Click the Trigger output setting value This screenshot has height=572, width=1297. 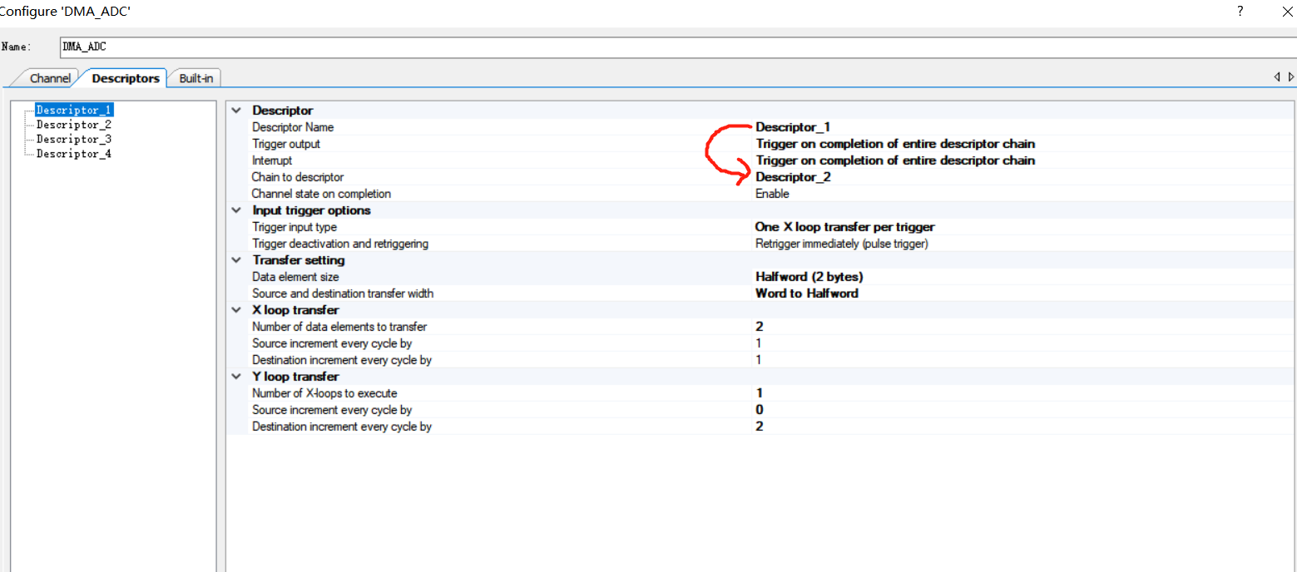[895, 143]
